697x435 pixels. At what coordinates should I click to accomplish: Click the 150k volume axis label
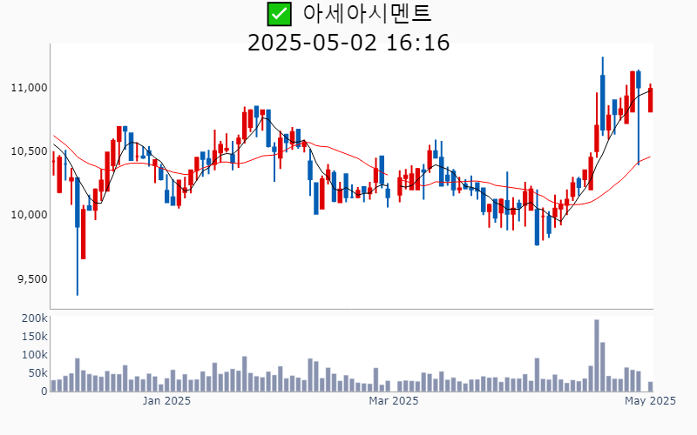[34, 337]
